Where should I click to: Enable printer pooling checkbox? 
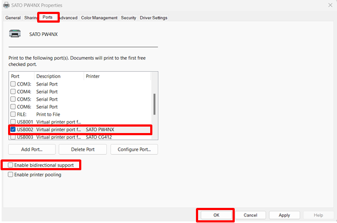[x=11, y=175]
